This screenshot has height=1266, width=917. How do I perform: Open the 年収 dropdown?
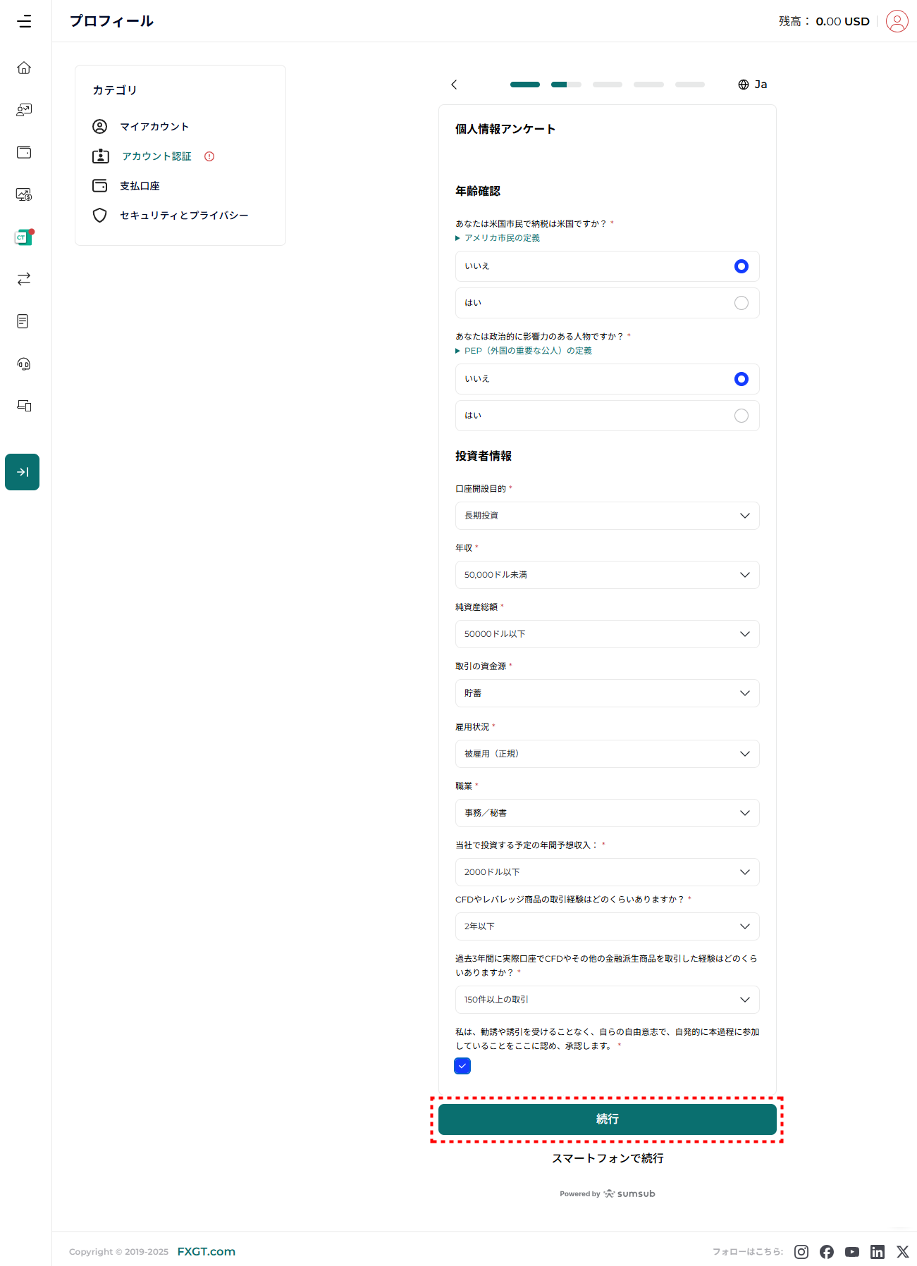(x=607, y=575)
